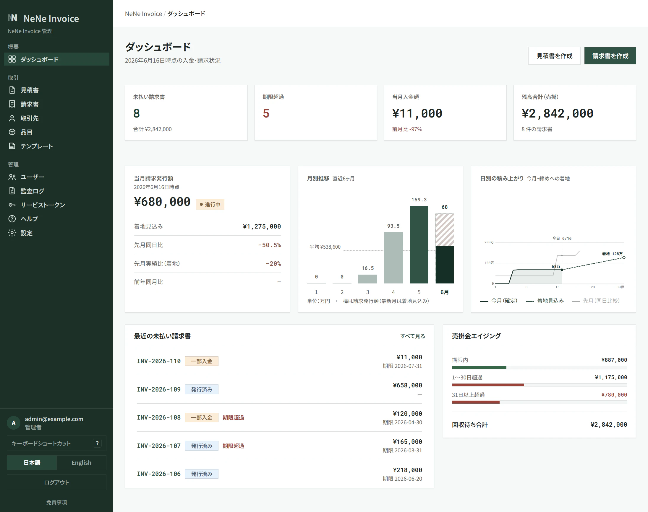This screenshot has height=512, width=648.
Task: Click the 今月(確定) legend entry
Action: pos(498,301)
